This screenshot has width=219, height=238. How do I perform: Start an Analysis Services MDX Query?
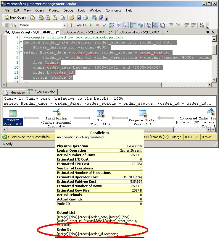point(41,18)
